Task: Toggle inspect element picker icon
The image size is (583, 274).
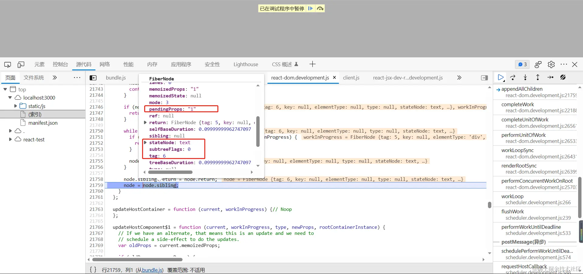Action: 8,64
